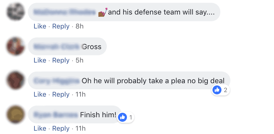The width and height of the screenshot is (274, 134).
Task: Open the 5h timestamp under 'Gross'
Action: pos(79,60)
